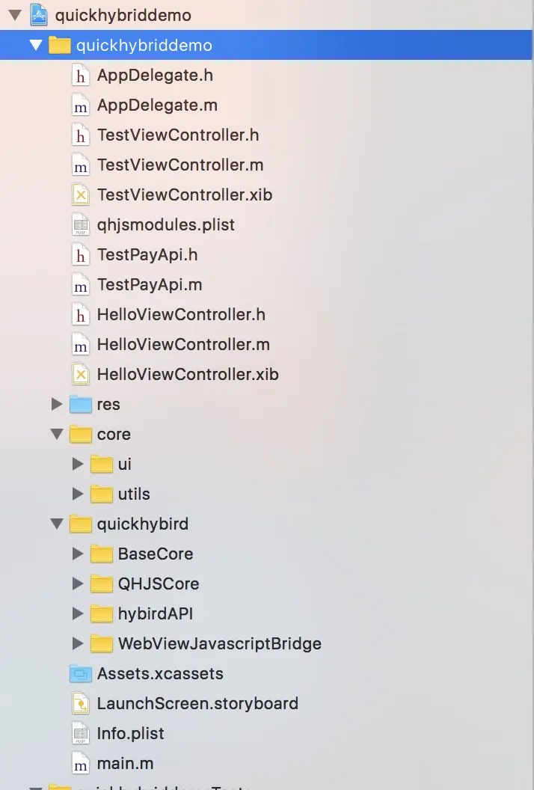Select the Info.plist file
534x790 pixels.
point(130,734)
